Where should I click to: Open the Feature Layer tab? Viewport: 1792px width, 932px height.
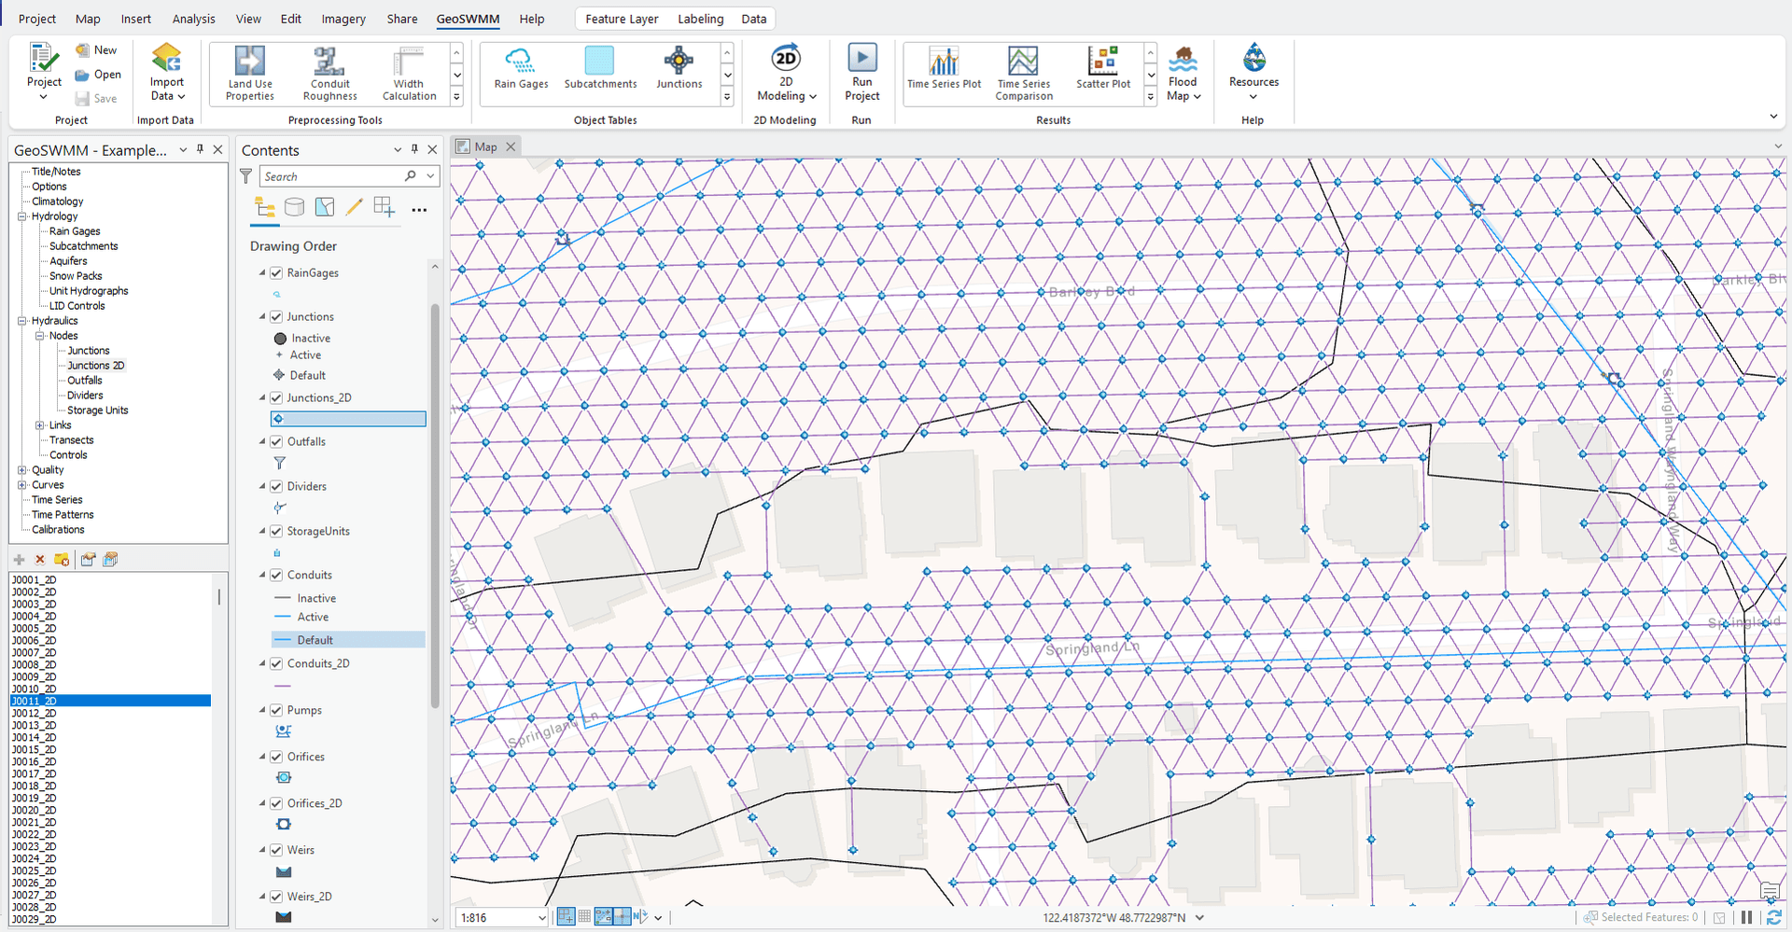pos(622,19)
